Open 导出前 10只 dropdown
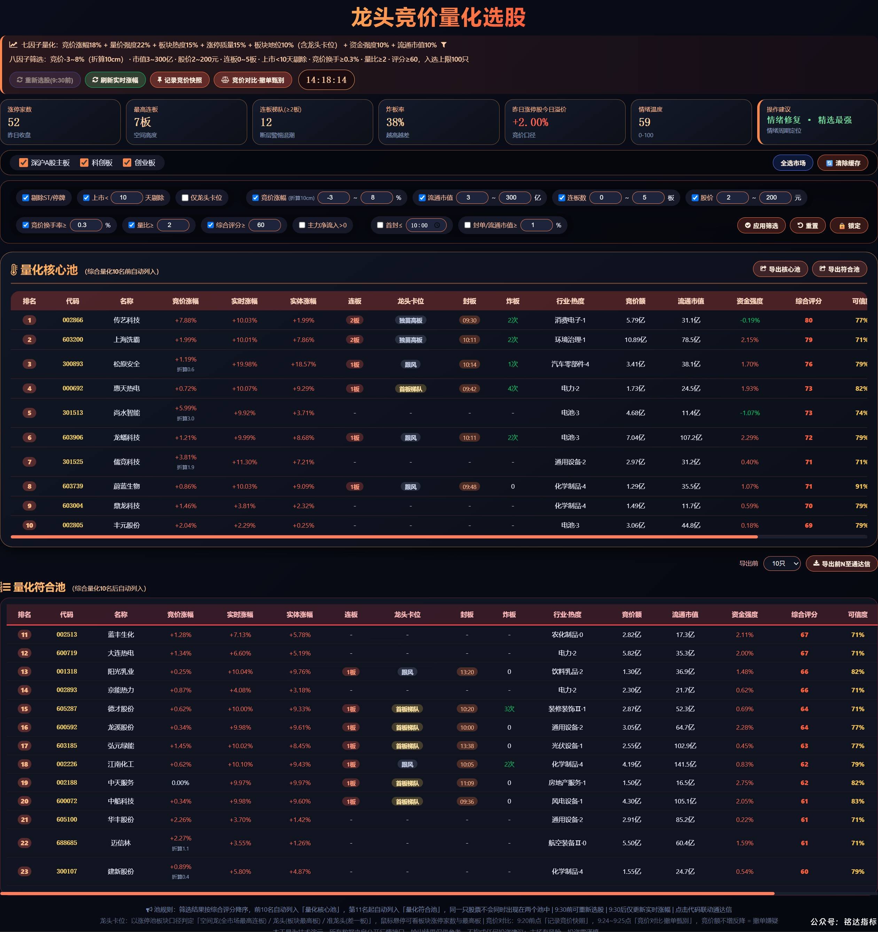The height and width of the screenshot is (932, 878). click(x=782, y=564)
